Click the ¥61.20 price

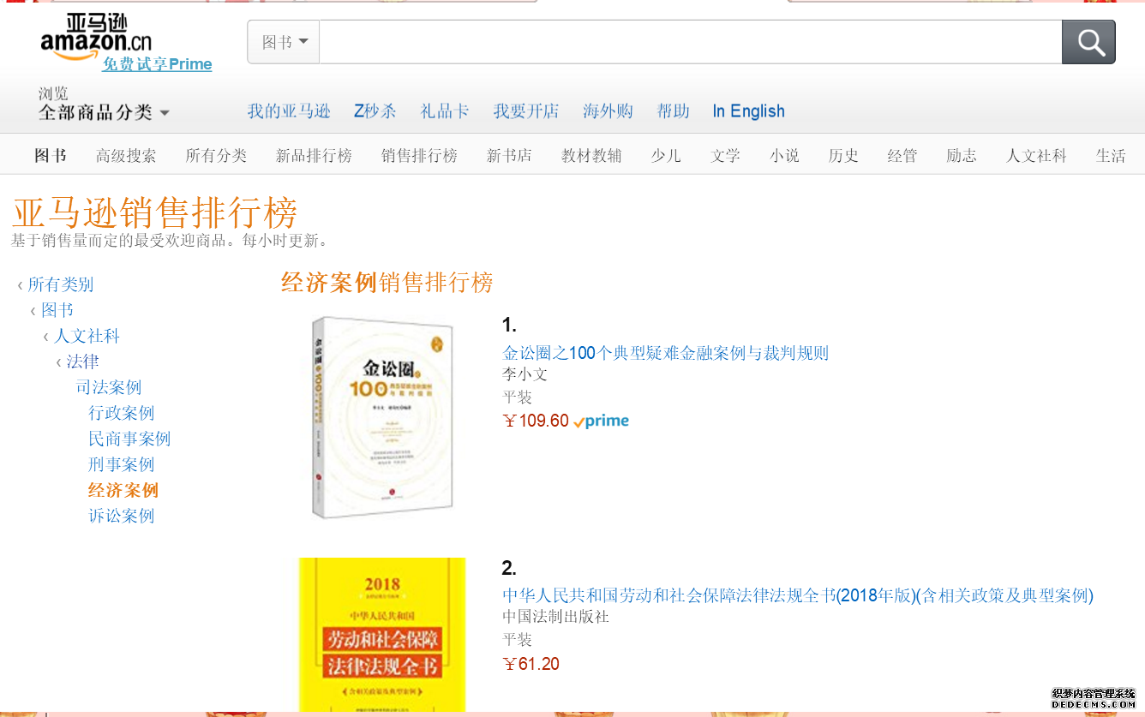pos(531,664)
